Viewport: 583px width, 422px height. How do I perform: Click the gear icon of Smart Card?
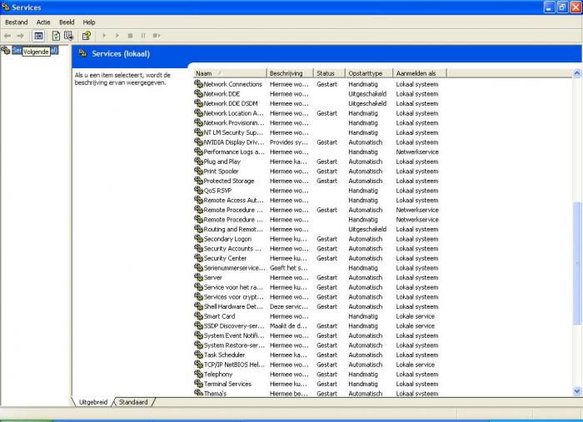198,315
